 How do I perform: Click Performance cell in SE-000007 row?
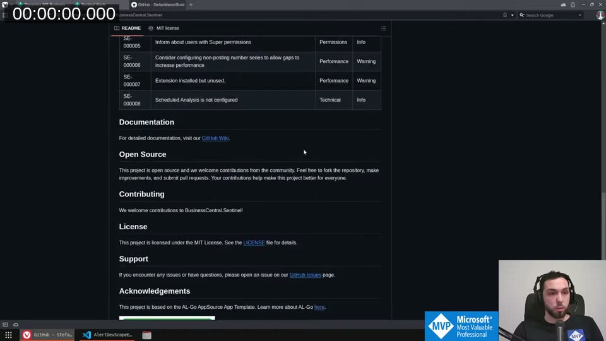pos(334,80)
